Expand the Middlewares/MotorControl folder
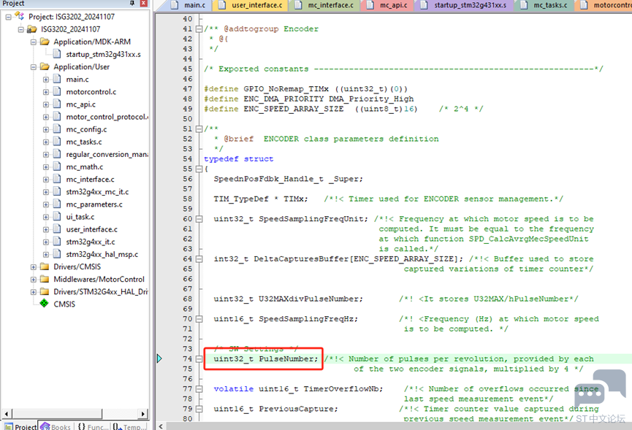Viewport: 632px width, 430px height. (34, 280)
